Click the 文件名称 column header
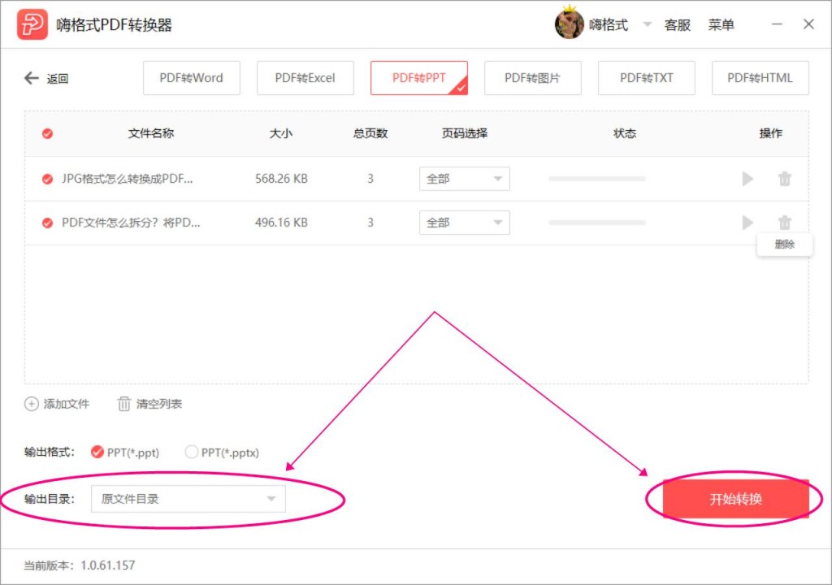 coord(151,133)
